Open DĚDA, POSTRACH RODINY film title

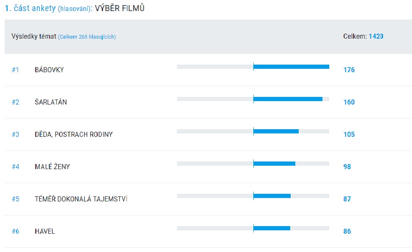pyautogui.click(x=73, y=134)
